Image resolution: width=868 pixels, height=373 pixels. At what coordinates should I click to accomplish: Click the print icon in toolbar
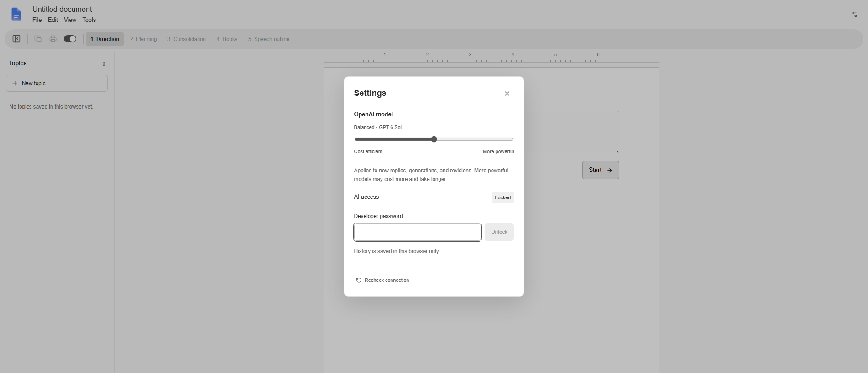(x=53, y=39)
